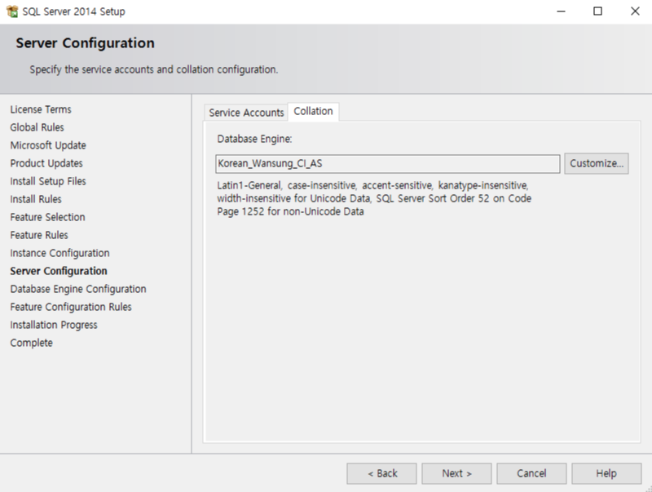Select Feature Selection step
Viewport: 652px width, 492px height.
point(47,217)
